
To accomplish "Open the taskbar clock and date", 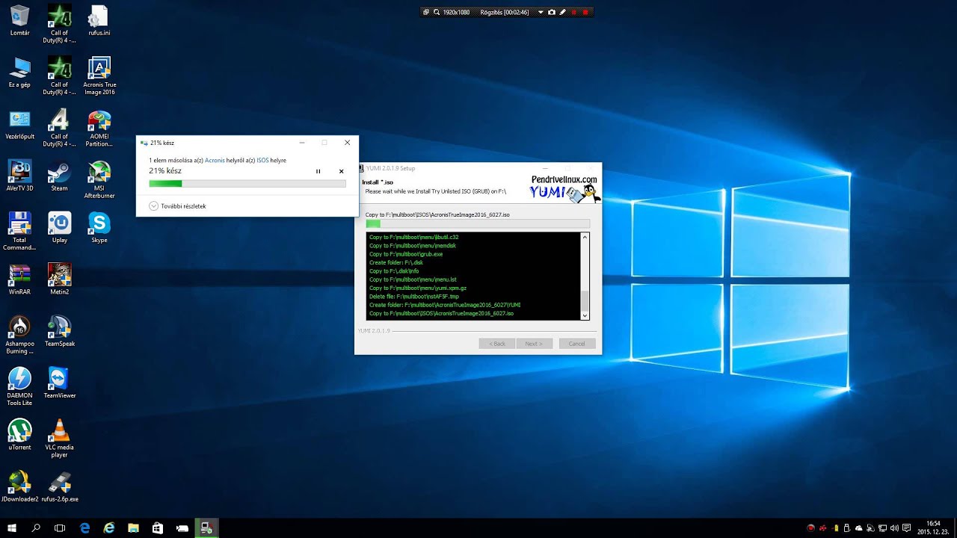I will pos(933,528).
